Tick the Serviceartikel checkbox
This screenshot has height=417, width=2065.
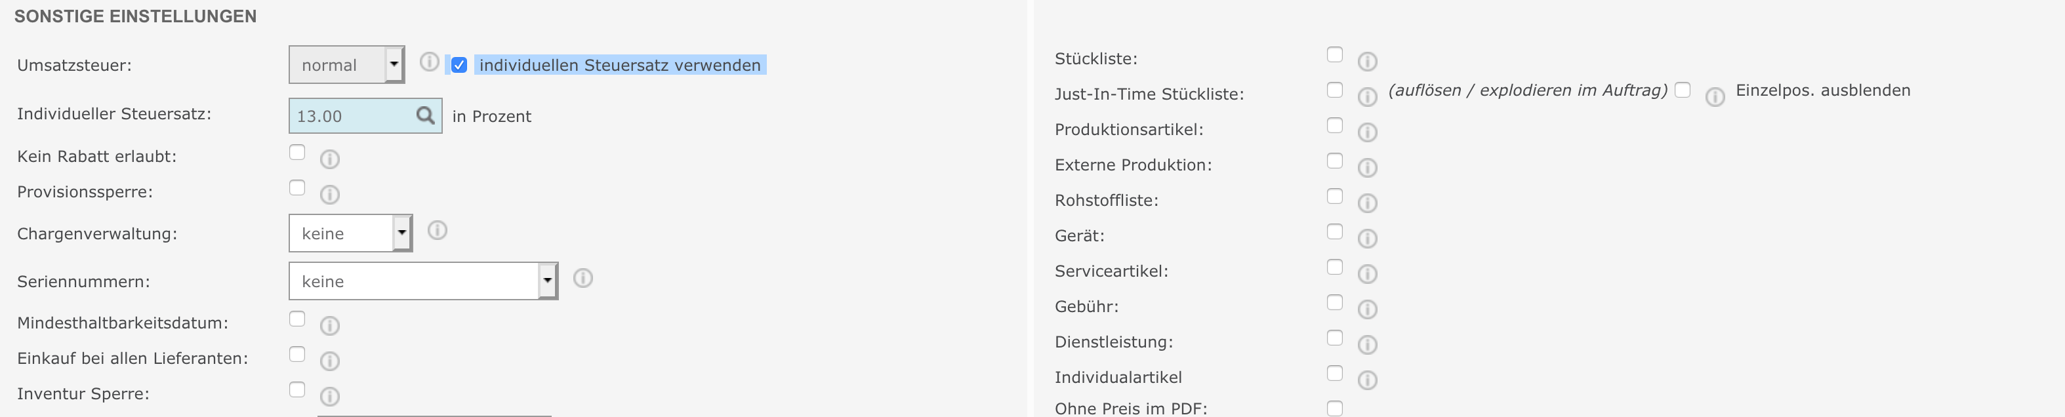pyautogui.click(x=1335, y=267)
